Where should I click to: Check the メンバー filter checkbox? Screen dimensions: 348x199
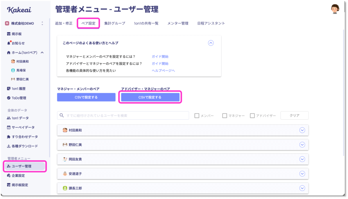[x=197, y=115]
